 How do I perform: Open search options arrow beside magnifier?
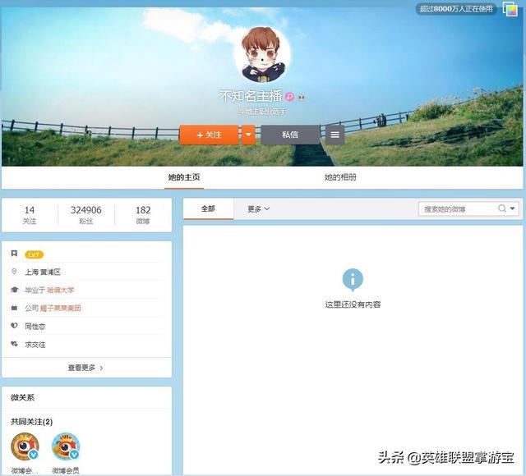tap(512, 208)
